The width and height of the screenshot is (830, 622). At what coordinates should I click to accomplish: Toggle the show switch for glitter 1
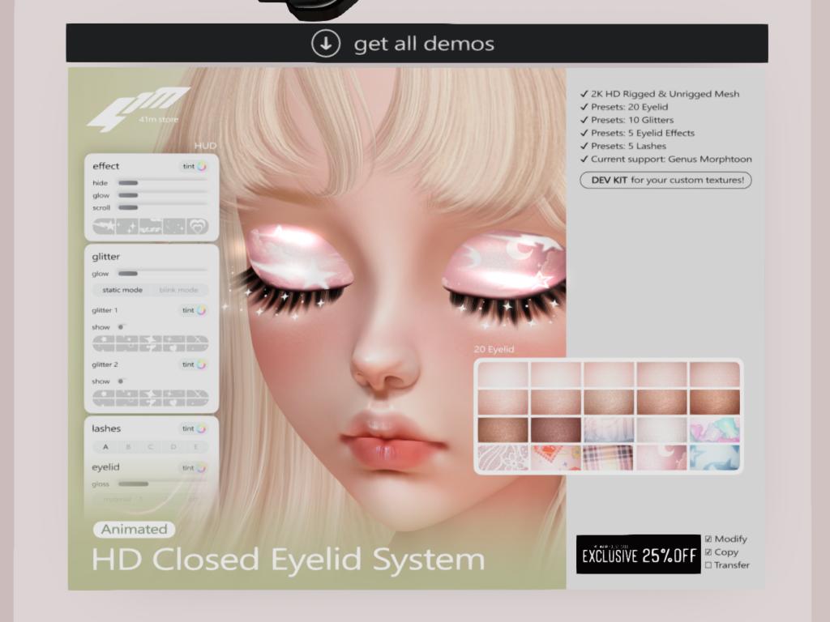coord(121,326)
